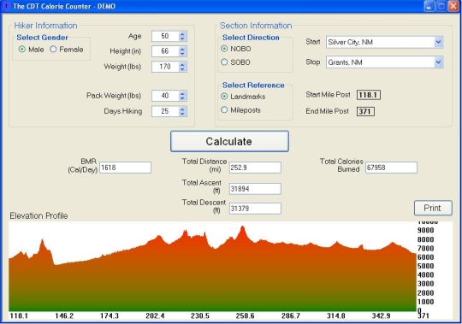Click the elevation profile peak near mile 258.6
462x324 pixels.
(x=242, y=227)
